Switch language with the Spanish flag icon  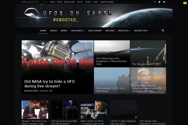pos(185,3)
